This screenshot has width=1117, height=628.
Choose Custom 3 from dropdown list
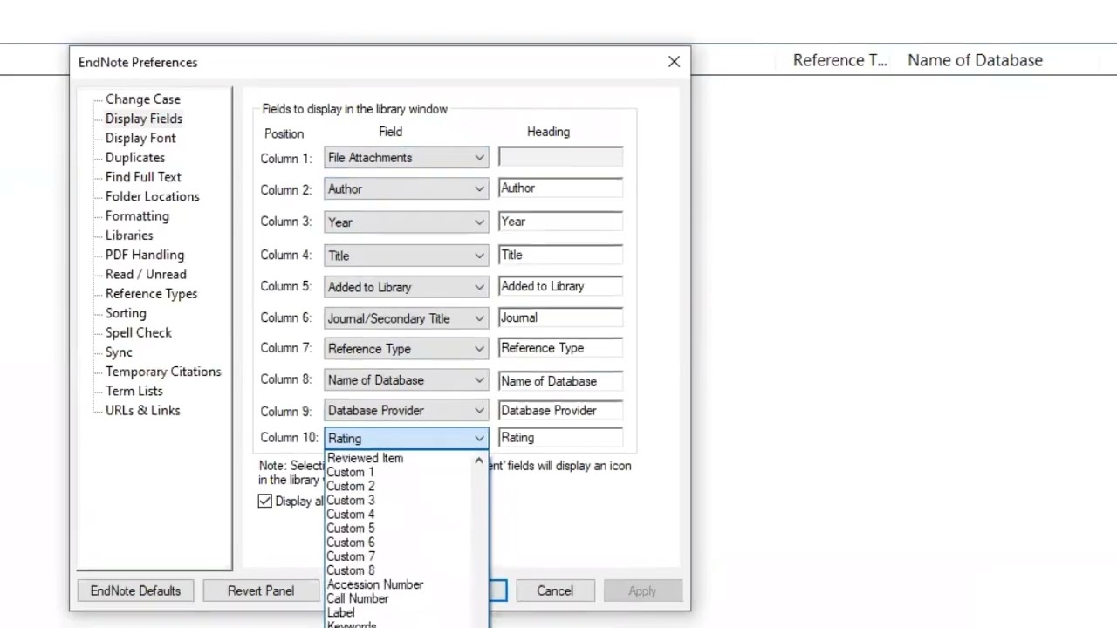tap(398, 500)
